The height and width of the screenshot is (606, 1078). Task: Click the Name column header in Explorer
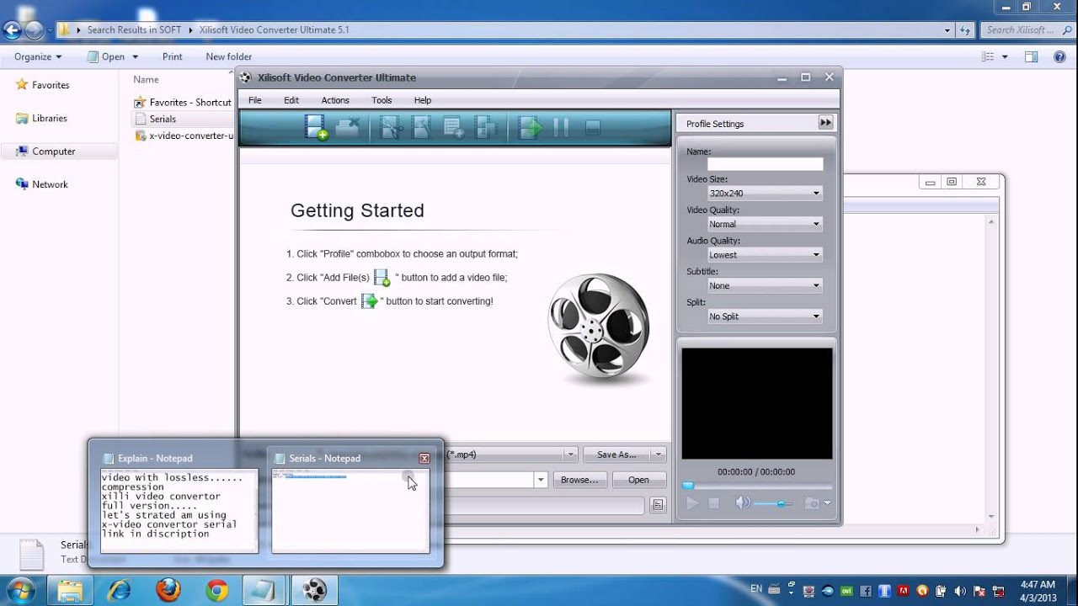[147, 79]
